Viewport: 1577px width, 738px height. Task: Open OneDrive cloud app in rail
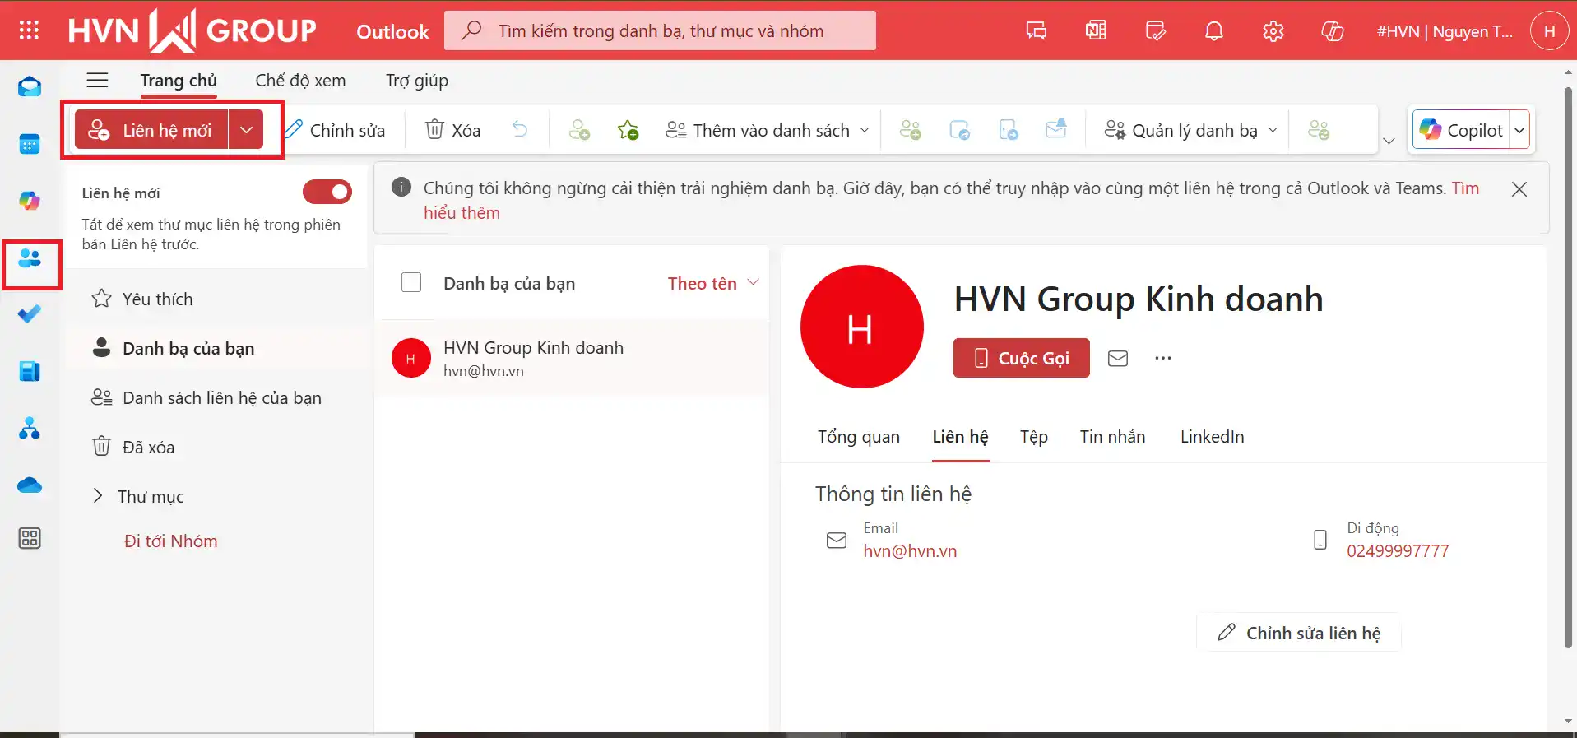[30, 485]
